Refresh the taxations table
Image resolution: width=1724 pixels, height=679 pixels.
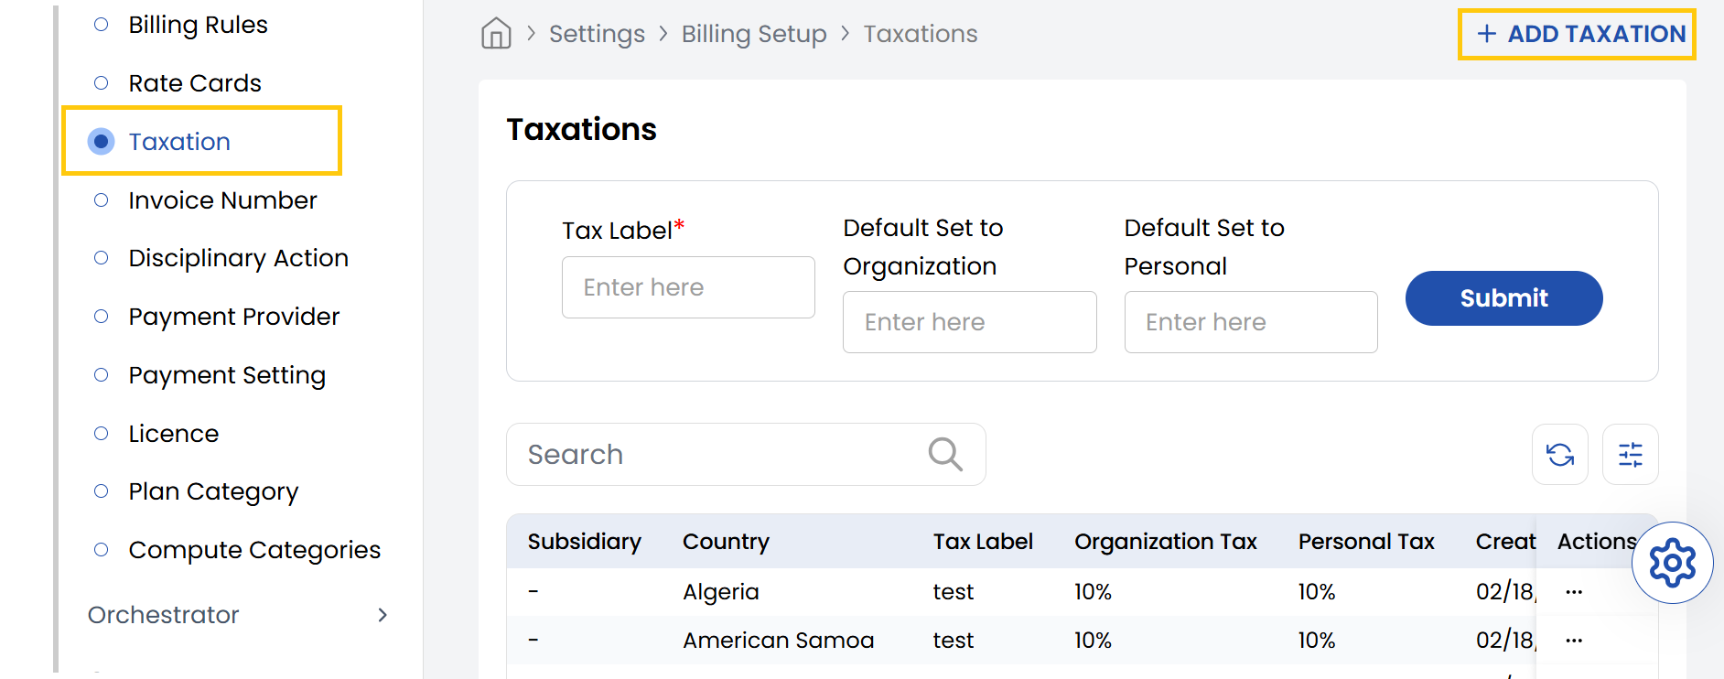point(1560,455)
